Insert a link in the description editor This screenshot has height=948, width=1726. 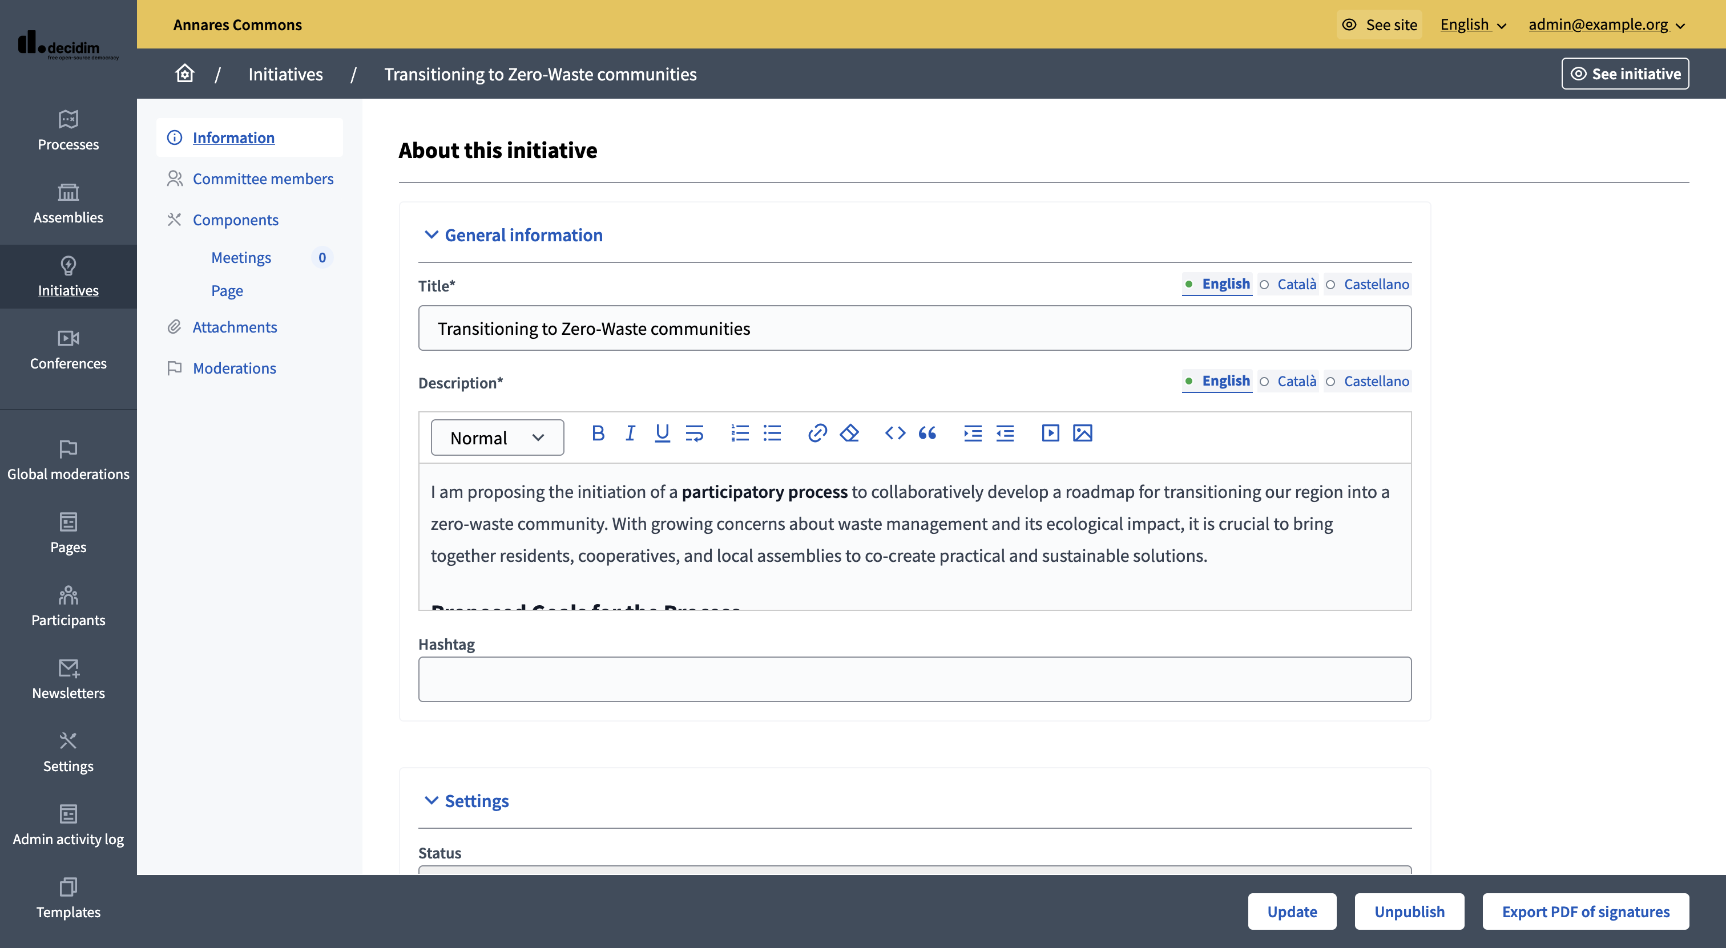(x=817, y=433)
